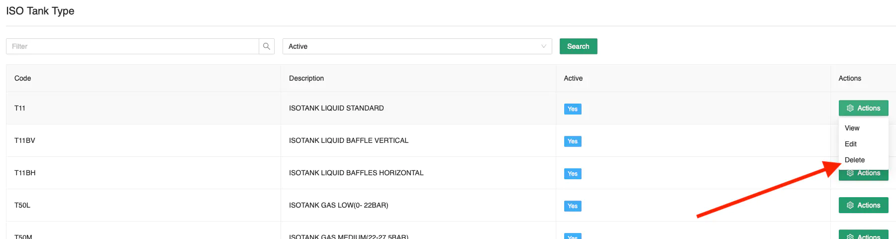Click the gear icon in T11's Actions button
This screenshot has height=239, width=896.
(850, 108)
